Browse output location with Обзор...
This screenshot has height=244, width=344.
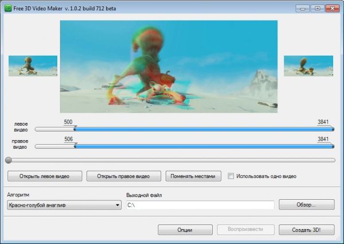pyautogui.click(x=307, y=205)
